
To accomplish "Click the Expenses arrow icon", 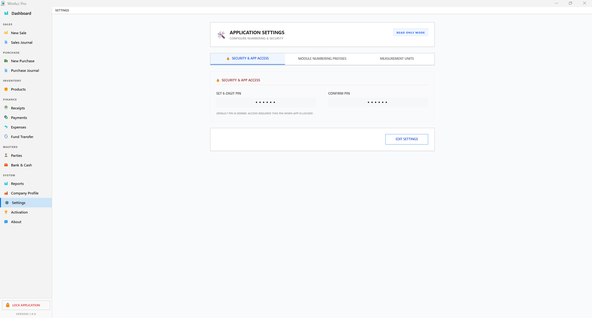I will (6, 127).
